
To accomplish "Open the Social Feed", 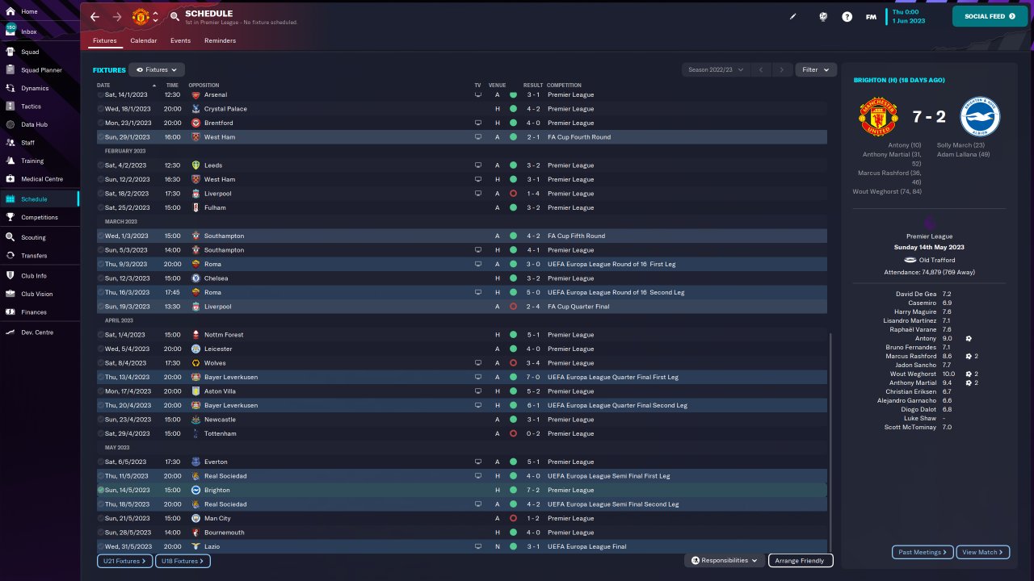I will click(990, 16).
